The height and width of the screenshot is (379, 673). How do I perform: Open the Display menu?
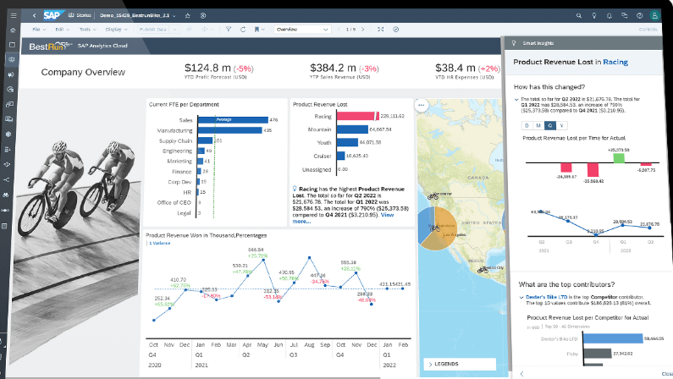click(116, 29)
